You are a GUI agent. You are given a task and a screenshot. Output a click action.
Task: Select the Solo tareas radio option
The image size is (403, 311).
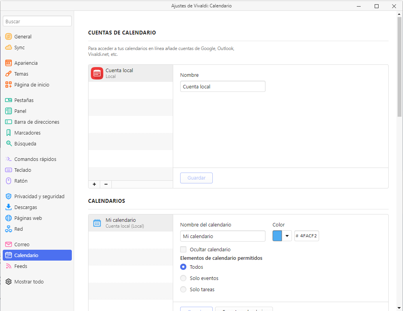[184, 289]
